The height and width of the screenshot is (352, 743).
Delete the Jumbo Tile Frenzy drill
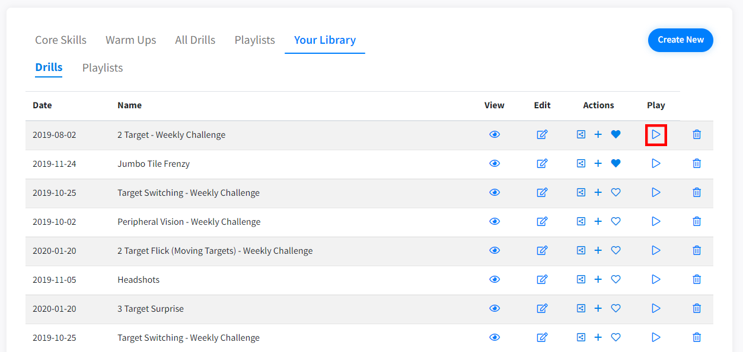(x=697, y=164)
